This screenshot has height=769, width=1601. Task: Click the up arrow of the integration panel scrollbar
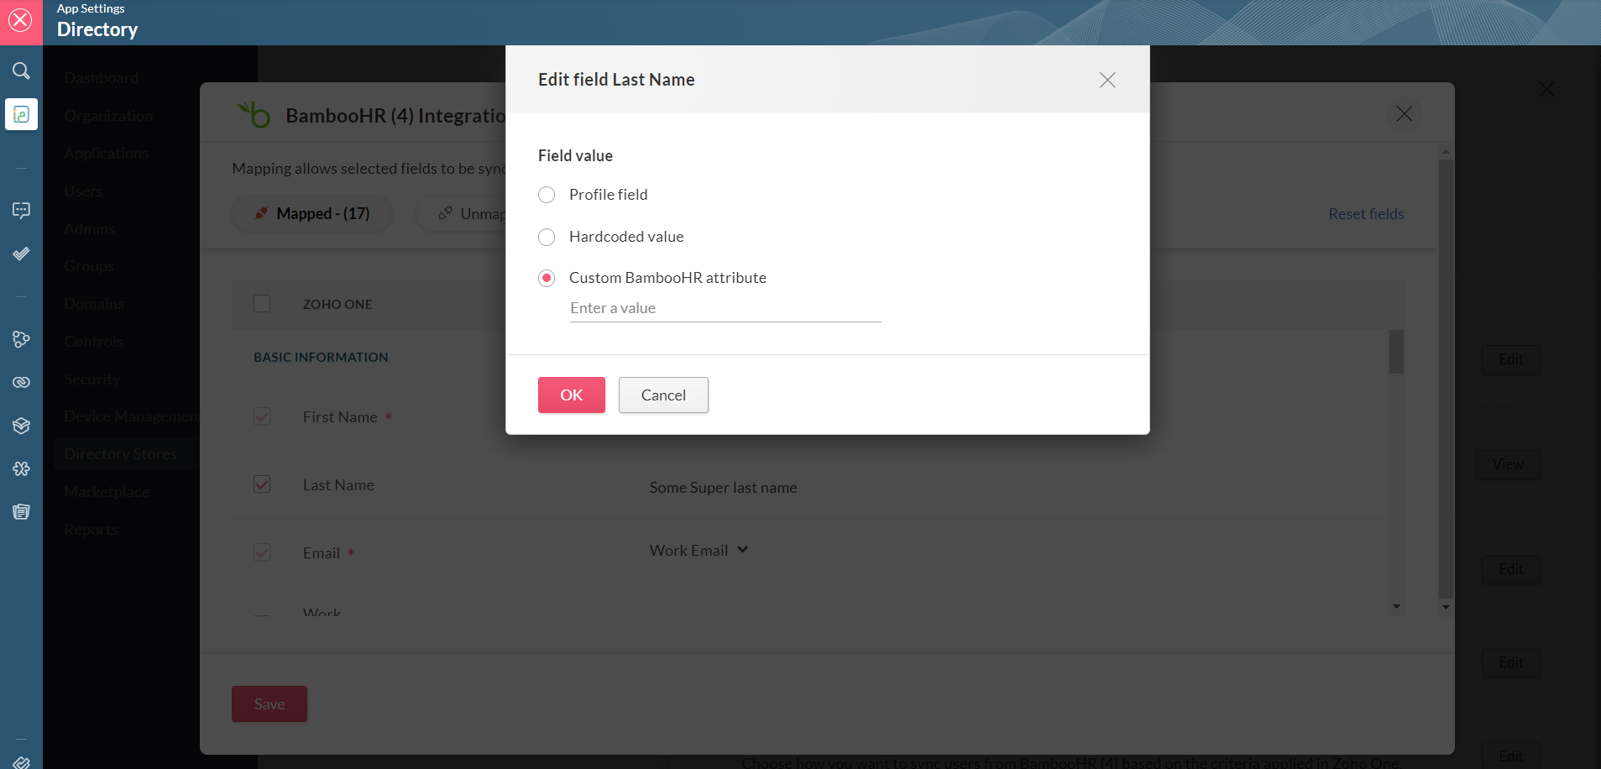pyautogui.click(x=1446, y=152)
